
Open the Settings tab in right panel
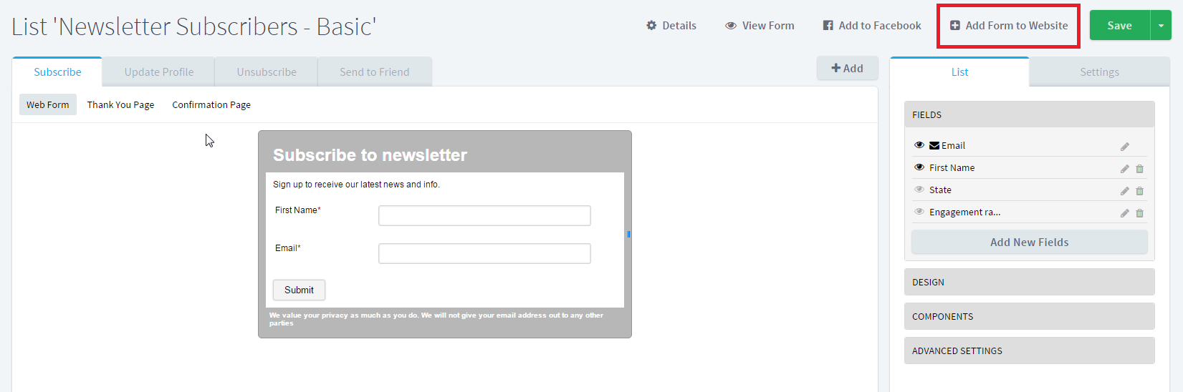pos(1099,72)
